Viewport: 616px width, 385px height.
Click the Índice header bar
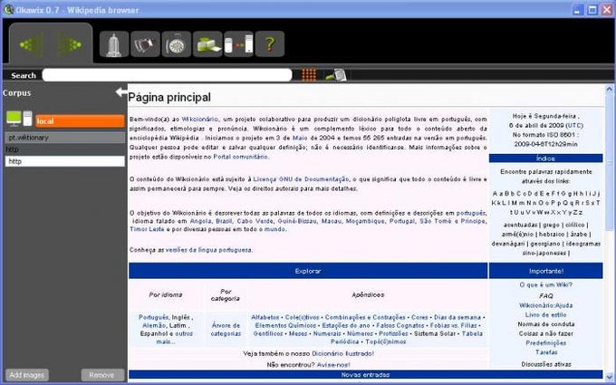tap(545, 159)
